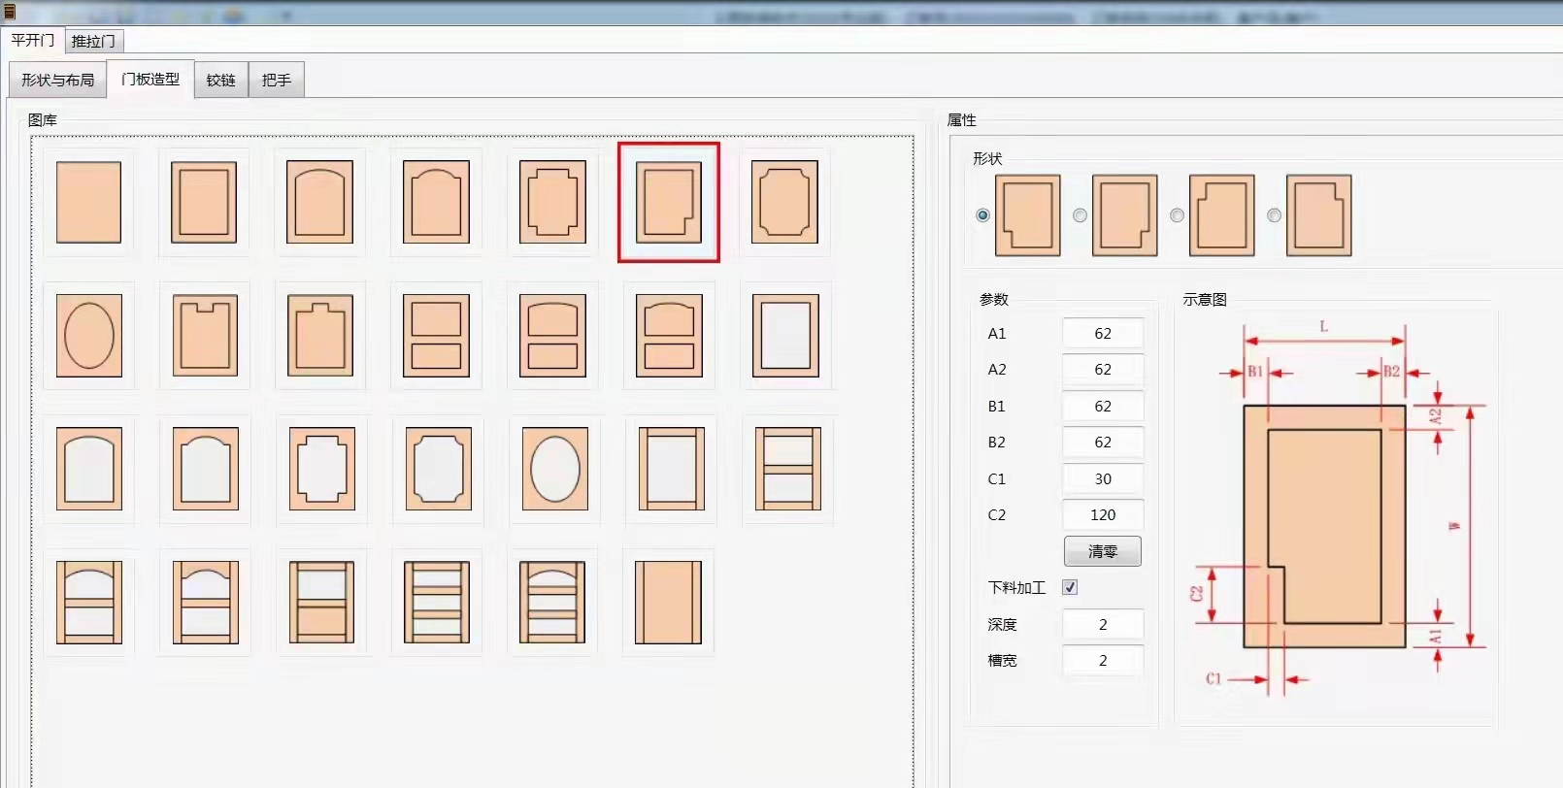1563x788 pixels.
Task: Select the last door style in bottom row
Action: click(668, 603)
